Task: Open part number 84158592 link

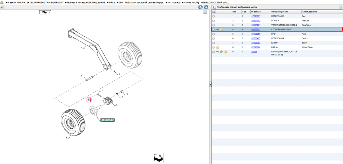Action: (x=256, y=29)
